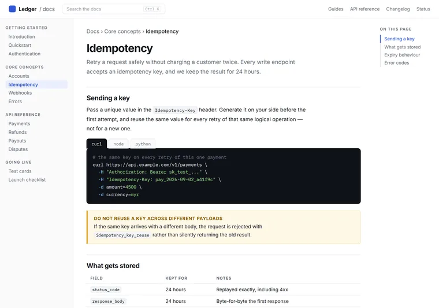The image size is (439, 308).
Task: Focus the Search the docs field
Action: click(114, 9)
